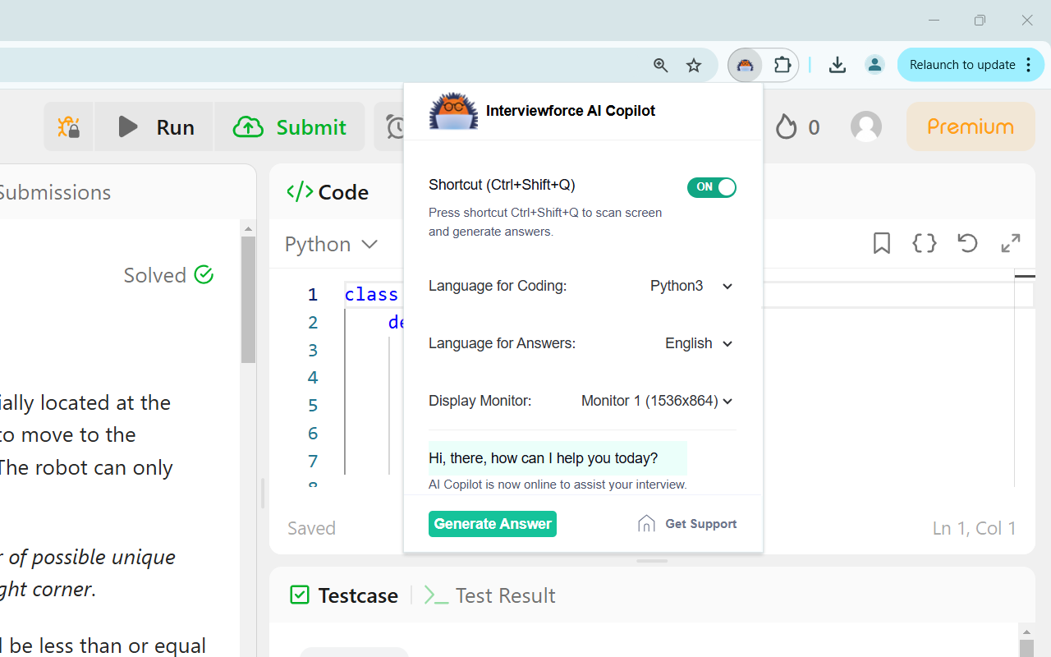Viewport: 1051px width, 657px height.
Task: Click the browser downloads icon
Action: pyautogui.click(x=838, y=64)
